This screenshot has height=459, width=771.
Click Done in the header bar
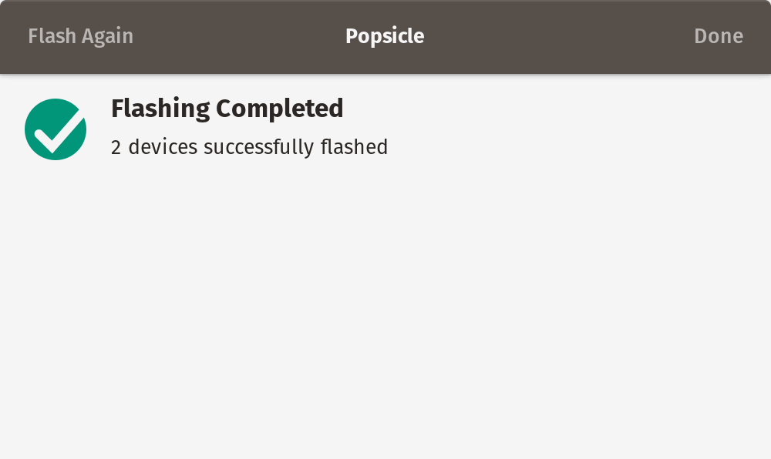[719, 36]
